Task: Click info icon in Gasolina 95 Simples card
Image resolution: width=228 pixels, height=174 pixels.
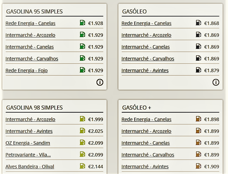Action: pyautogui.click(x=100, y=82)
